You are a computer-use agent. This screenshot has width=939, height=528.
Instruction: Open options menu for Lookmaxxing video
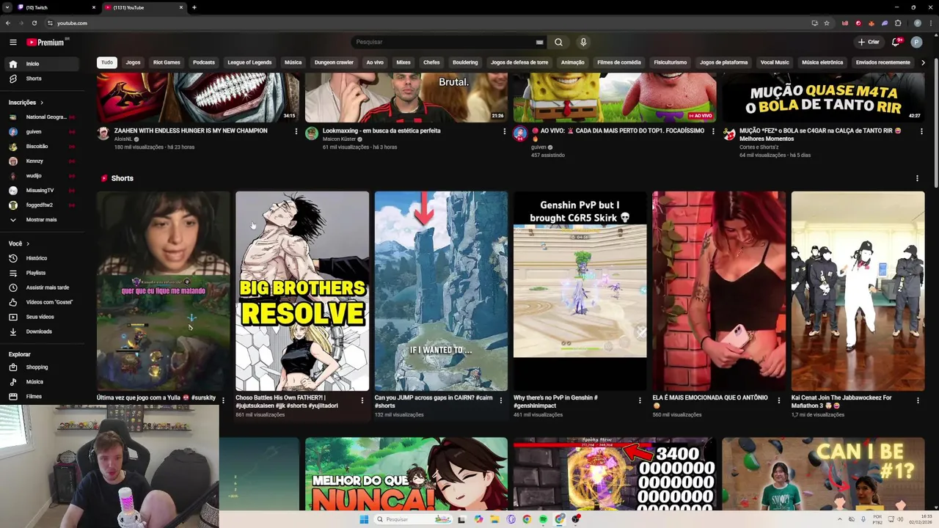tap(505, 131)
